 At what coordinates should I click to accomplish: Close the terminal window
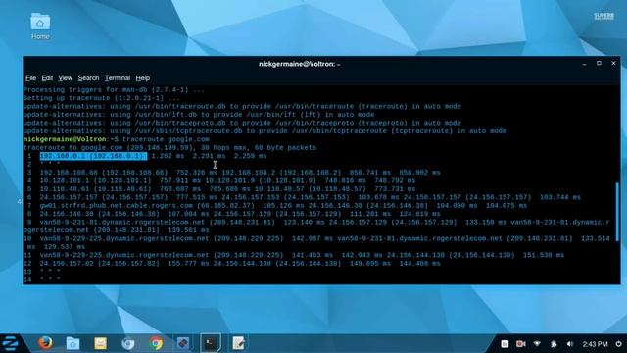pyautogui.click(x=613, y=63)
